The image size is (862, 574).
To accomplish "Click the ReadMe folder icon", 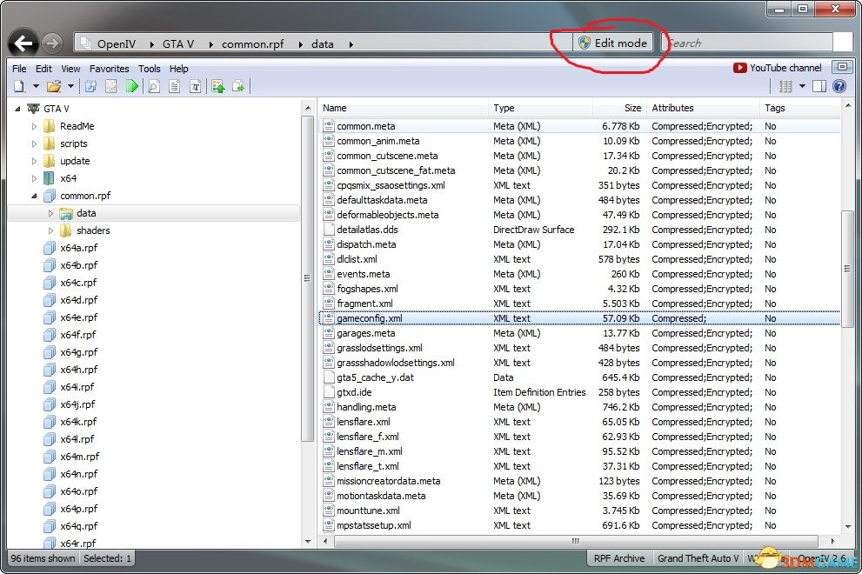I will coord(50,126).
